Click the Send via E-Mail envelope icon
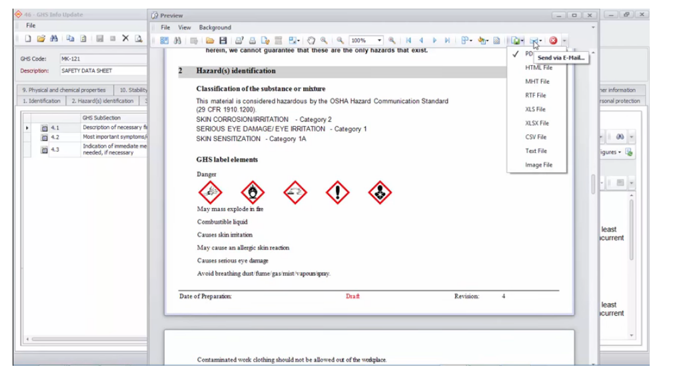687x387 pixels. click(x=533, y=41)
